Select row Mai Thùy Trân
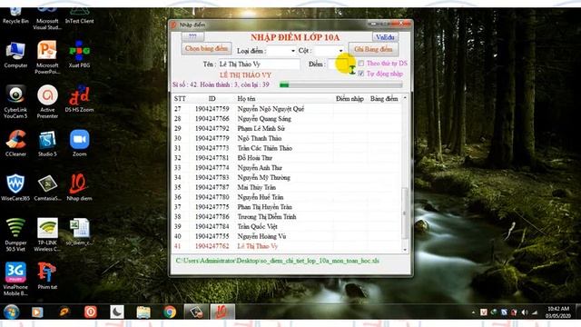 tap(287, 187)
